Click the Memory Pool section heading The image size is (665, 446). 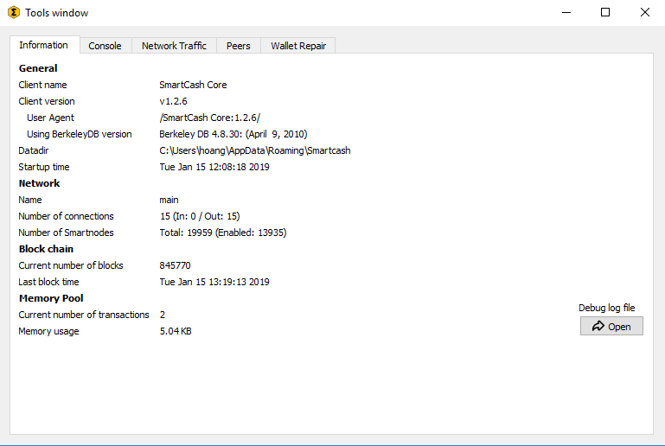51,298
